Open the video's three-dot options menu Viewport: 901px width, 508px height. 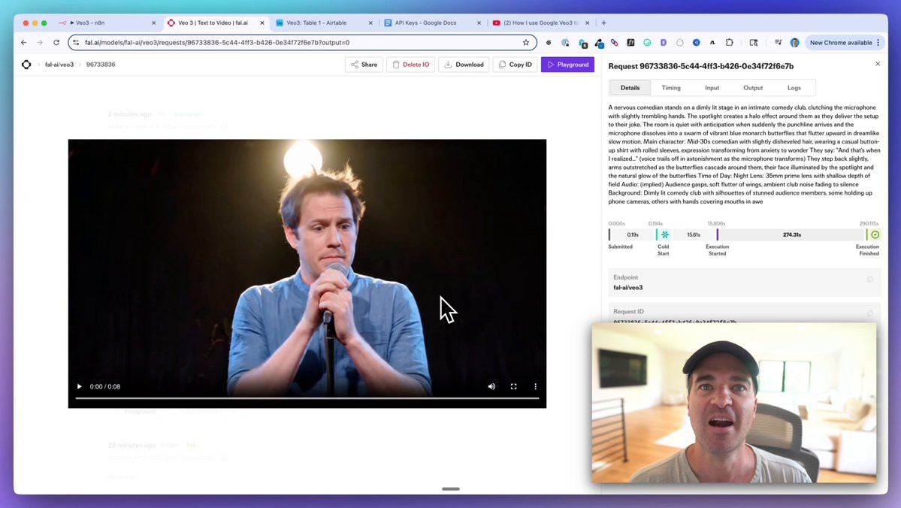pyautogui.click(x=536, y=386)
